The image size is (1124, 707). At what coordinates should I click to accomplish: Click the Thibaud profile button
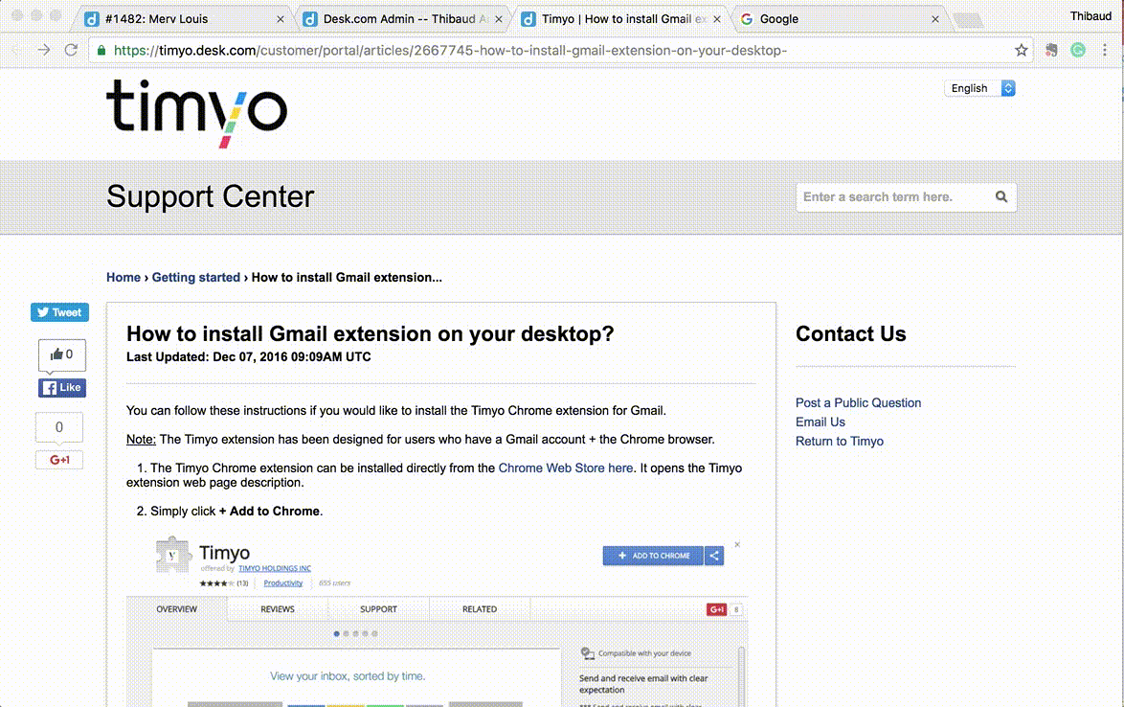1090,15
